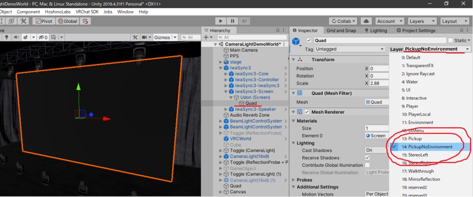Click the Quad GameObject icon picker
The image size is (473, 197).
(297, 42)
